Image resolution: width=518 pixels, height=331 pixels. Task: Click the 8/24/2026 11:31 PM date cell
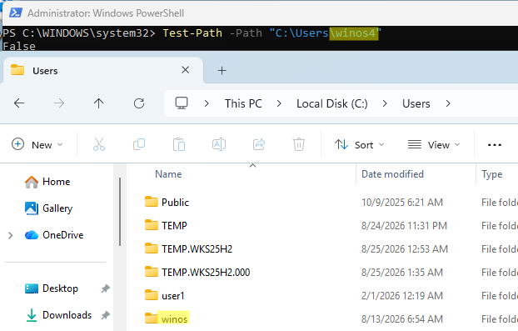[x=404, y=225]
